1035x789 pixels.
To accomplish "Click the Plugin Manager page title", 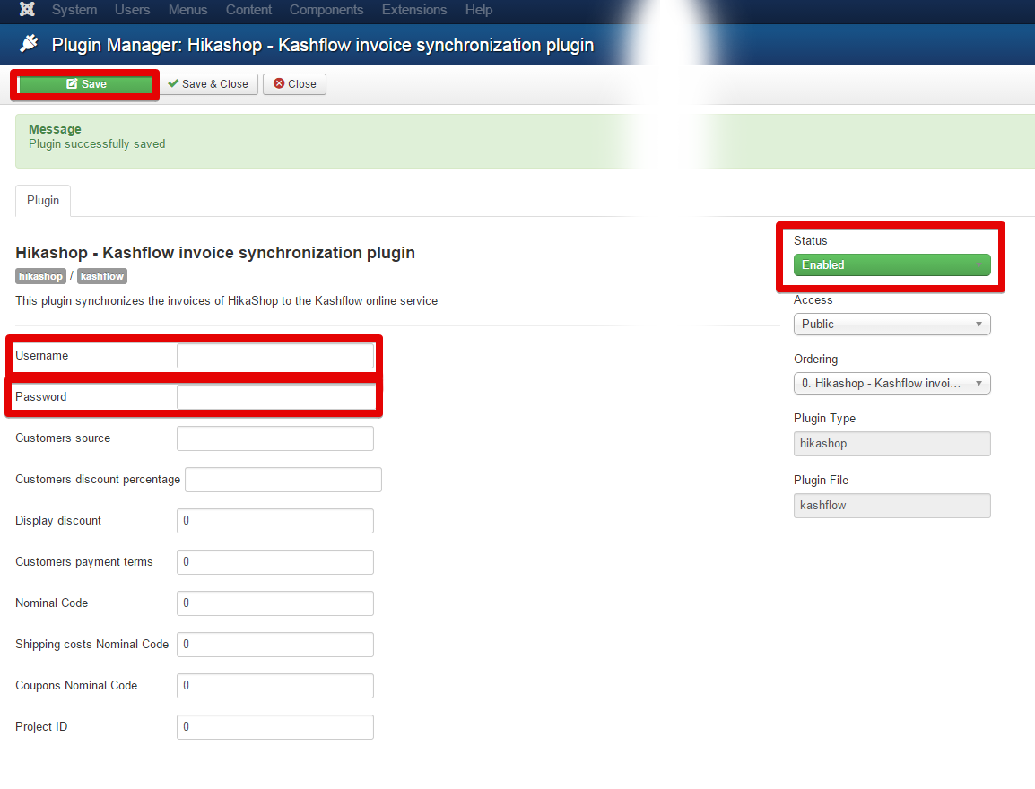I will (323, 45).
